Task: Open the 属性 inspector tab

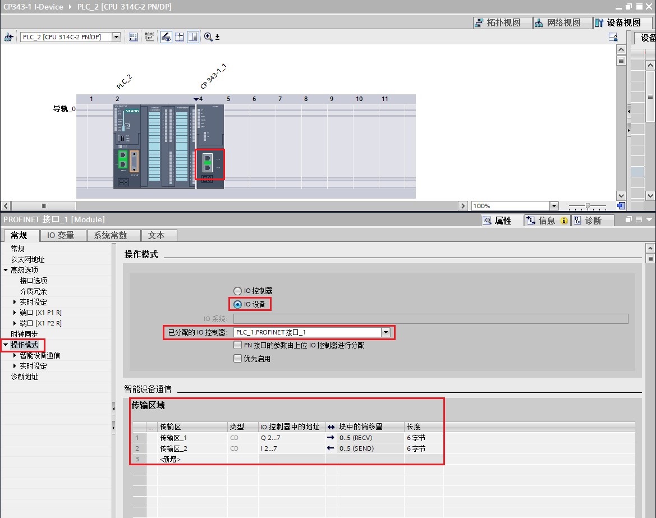Action: [502, 220]
